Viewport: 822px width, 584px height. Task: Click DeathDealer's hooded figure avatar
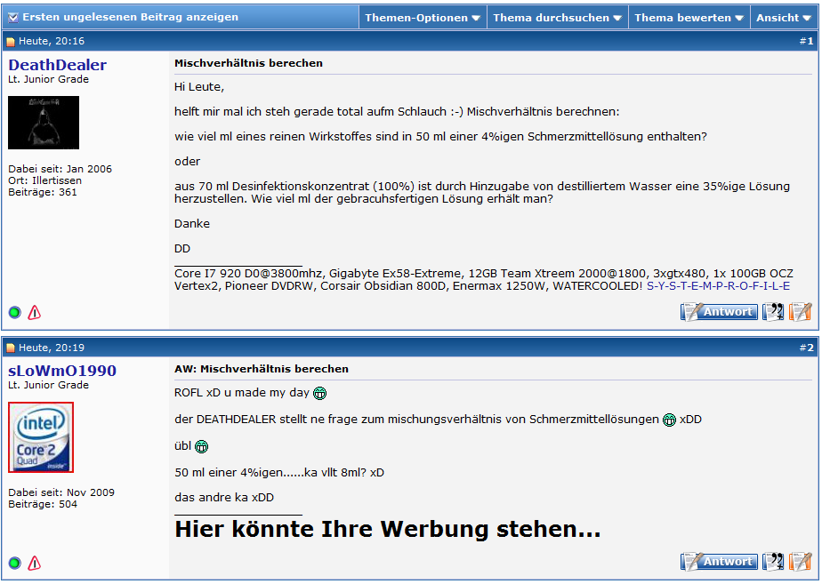pos(44,123)
